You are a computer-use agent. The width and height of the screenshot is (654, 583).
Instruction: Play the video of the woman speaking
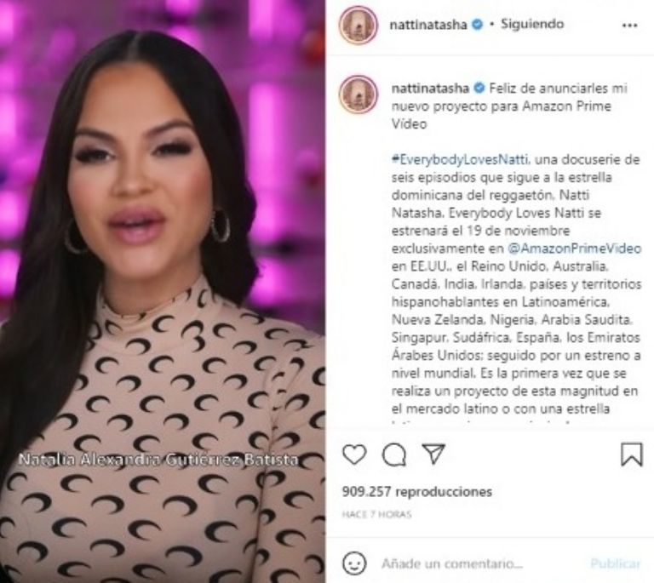(163, 292)
